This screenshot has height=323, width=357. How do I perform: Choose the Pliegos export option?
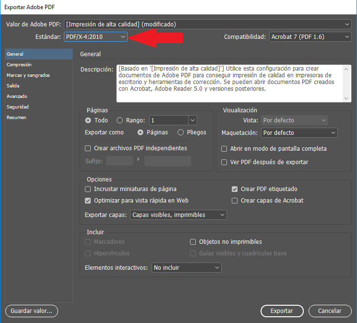tap(181, 132)
